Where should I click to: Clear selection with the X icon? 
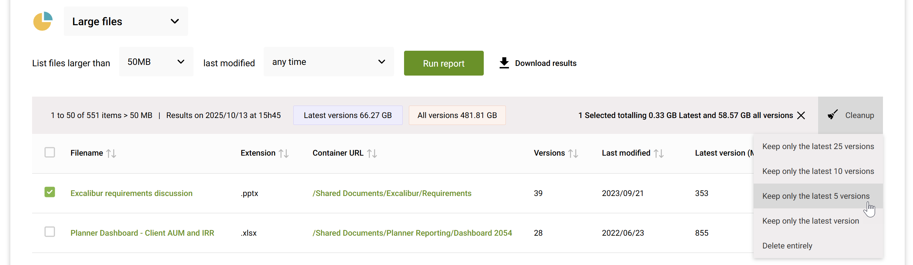coord(801,116)
